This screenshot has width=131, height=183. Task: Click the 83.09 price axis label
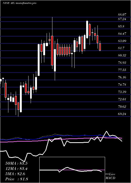click(122, 41)
